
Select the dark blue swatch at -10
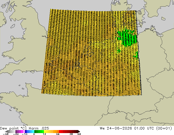click(26, 131)
